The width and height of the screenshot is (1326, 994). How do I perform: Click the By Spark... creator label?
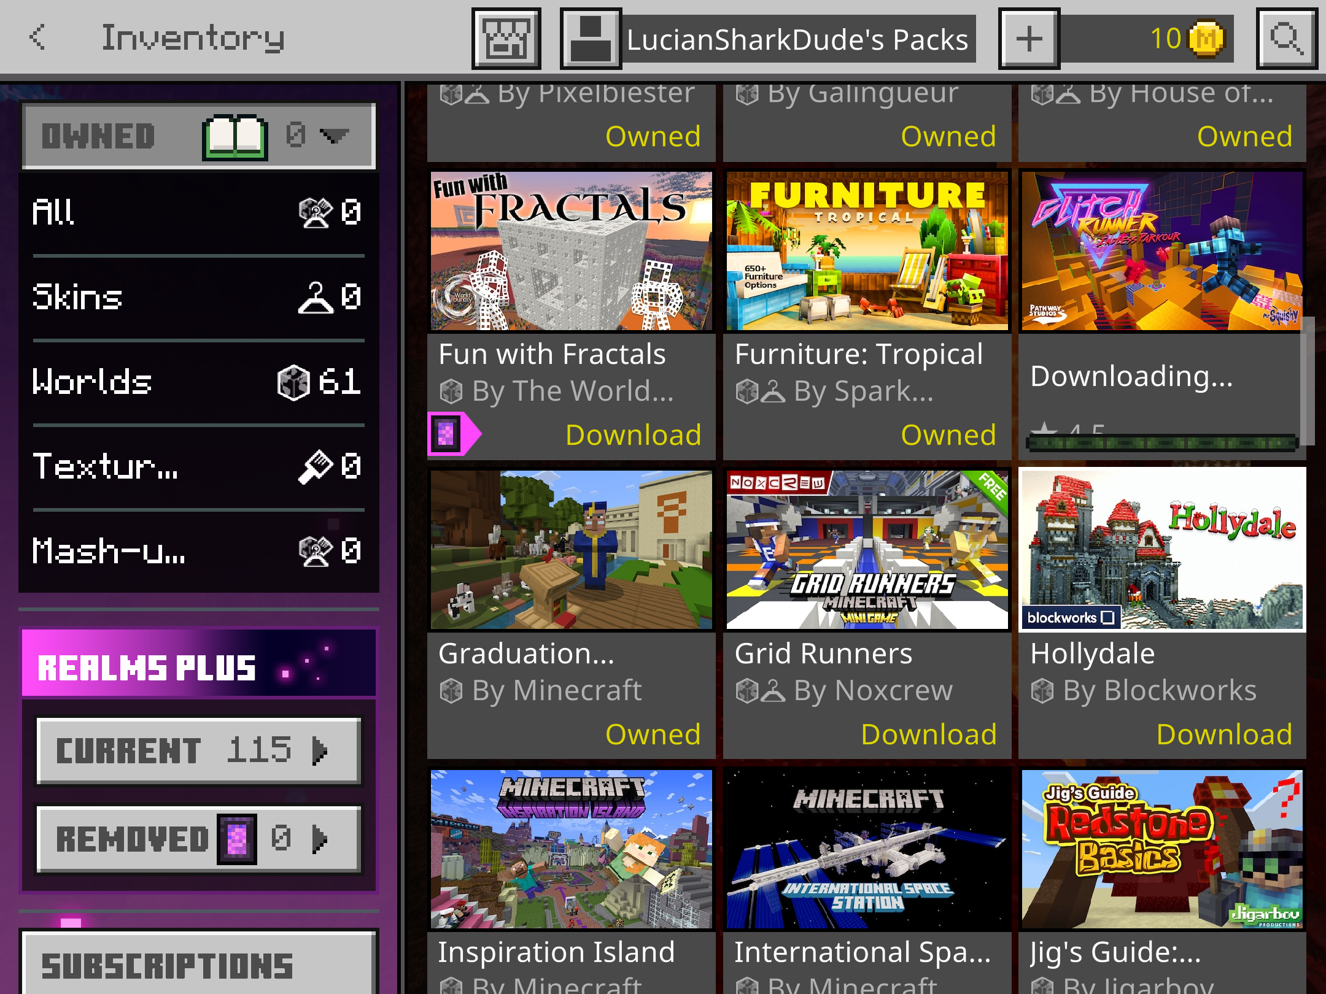coord(863,391)
